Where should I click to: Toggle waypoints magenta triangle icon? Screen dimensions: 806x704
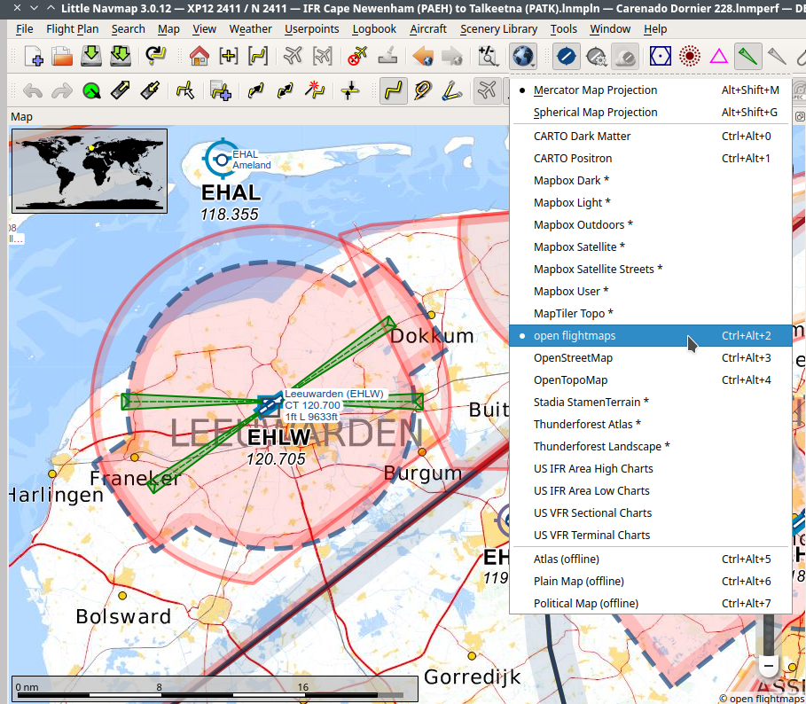coord(718,56)
